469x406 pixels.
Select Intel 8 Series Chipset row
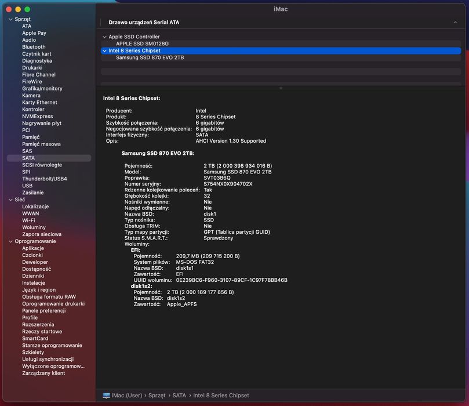click(281, 51)
